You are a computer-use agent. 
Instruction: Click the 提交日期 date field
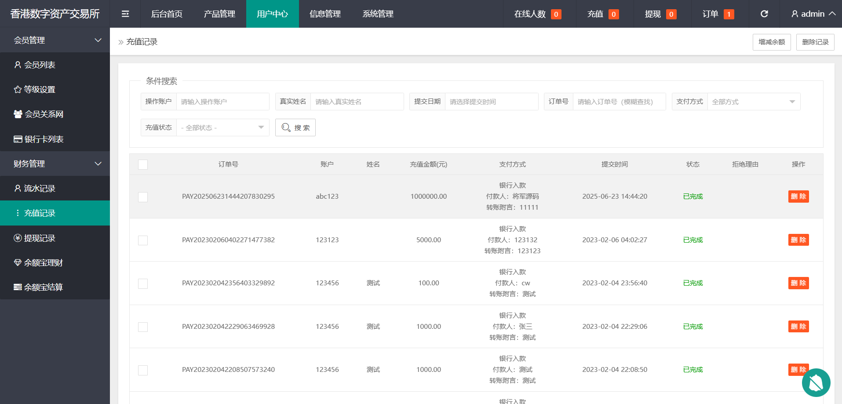click(x=492, y=102)
